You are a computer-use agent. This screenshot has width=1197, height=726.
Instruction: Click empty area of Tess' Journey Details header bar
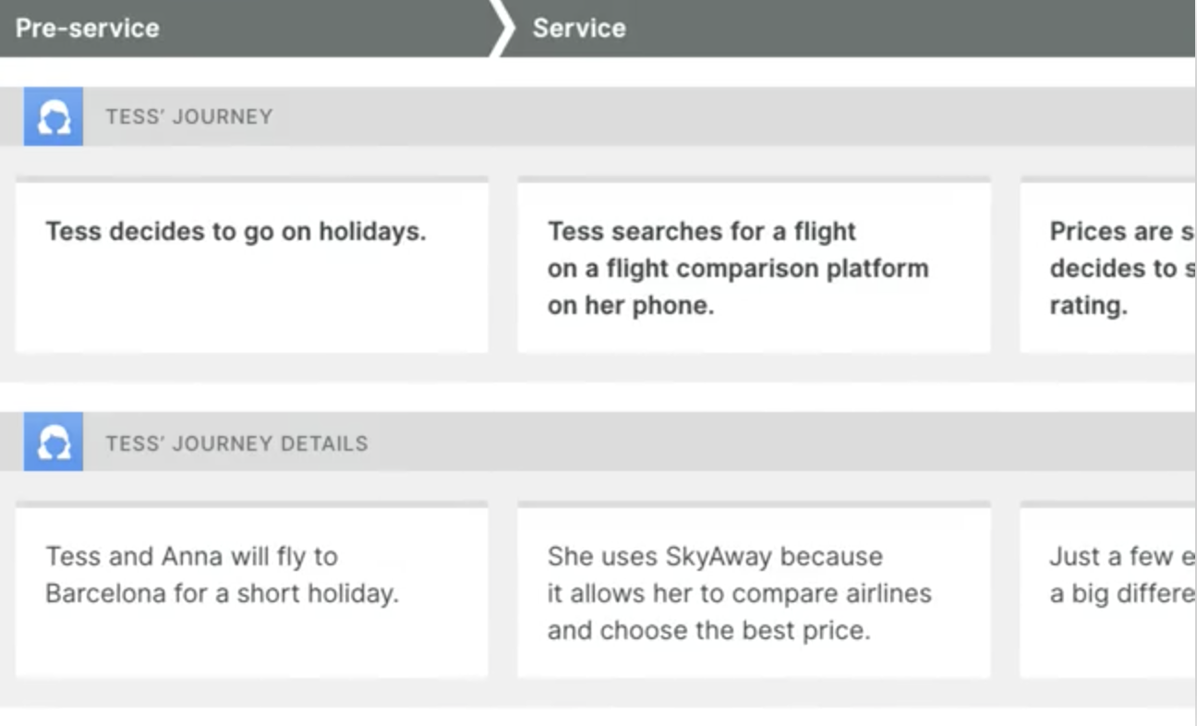739,442
